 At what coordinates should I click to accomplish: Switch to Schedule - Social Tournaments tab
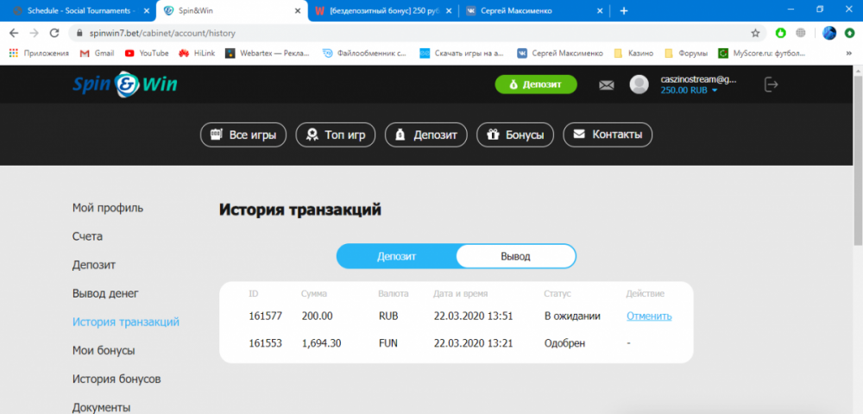pyautogui.click(x=73, y=10)
